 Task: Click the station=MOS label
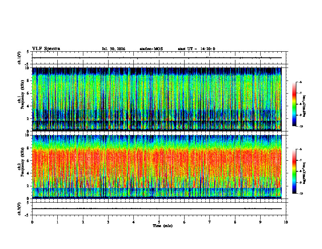tap(151, 49)
